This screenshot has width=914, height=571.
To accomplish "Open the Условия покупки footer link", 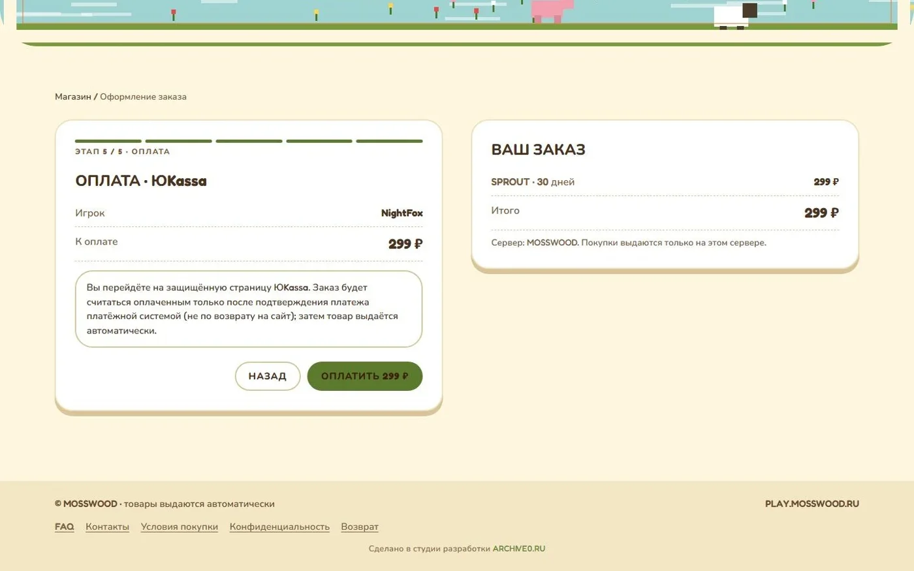I will (180, 527).
